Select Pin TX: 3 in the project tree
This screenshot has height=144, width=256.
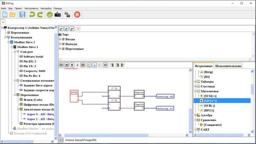[30, 66]
